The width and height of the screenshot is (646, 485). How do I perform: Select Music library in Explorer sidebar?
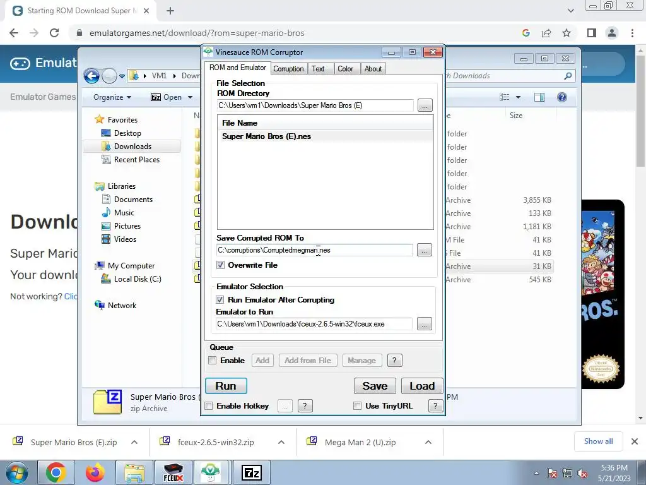(124, 213)
